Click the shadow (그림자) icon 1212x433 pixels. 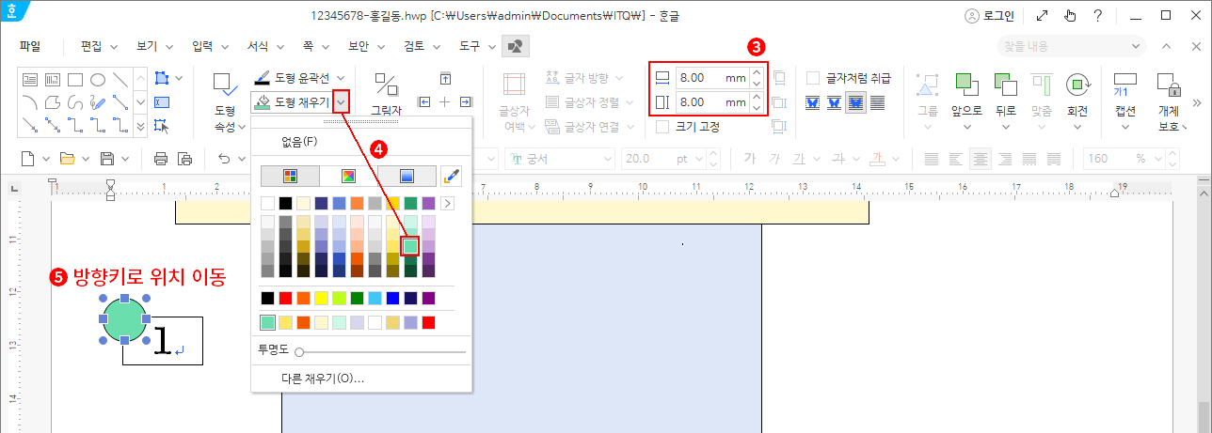click(x=386, y=85)
